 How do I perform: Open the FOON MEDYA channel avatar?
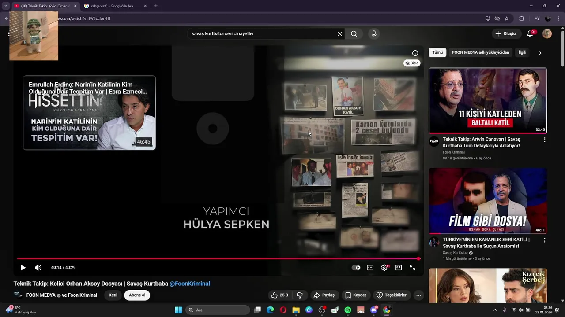18,295
